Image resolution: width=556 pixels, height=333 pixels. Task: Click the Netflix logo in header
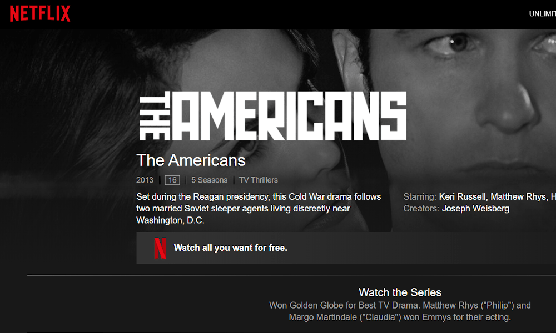coord(39,13)
